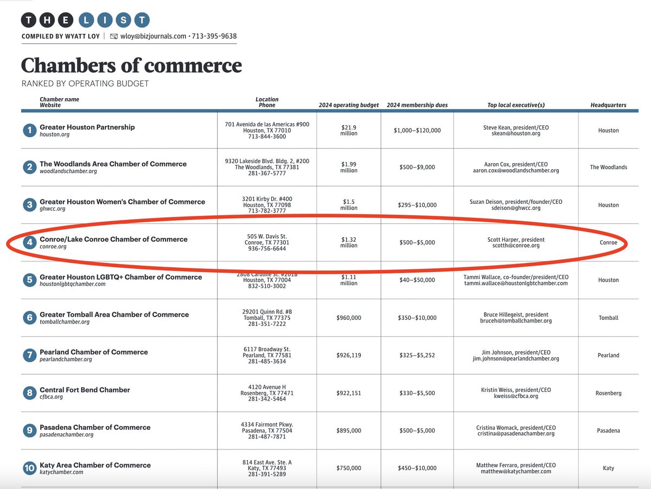The width and height of the screenshot is (651, 489).
Task: Click the $922,151 budget value
Action: [x=349, y=393]
